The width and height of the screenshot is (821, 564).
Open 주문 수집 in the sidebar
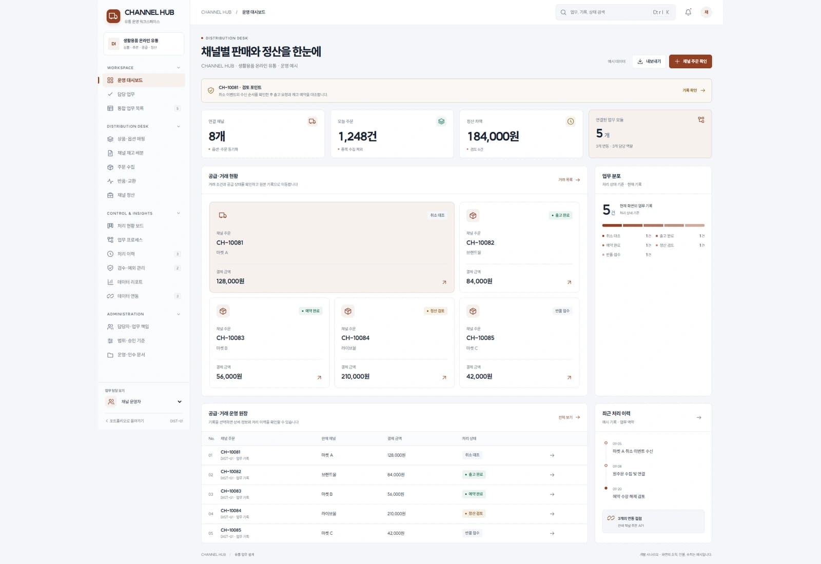[x=144, y=167]
